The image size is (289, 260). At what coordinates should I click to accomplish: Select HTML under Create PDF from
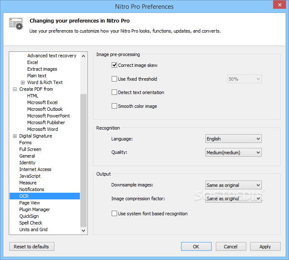pyautogui.click(x=33, y=96)
